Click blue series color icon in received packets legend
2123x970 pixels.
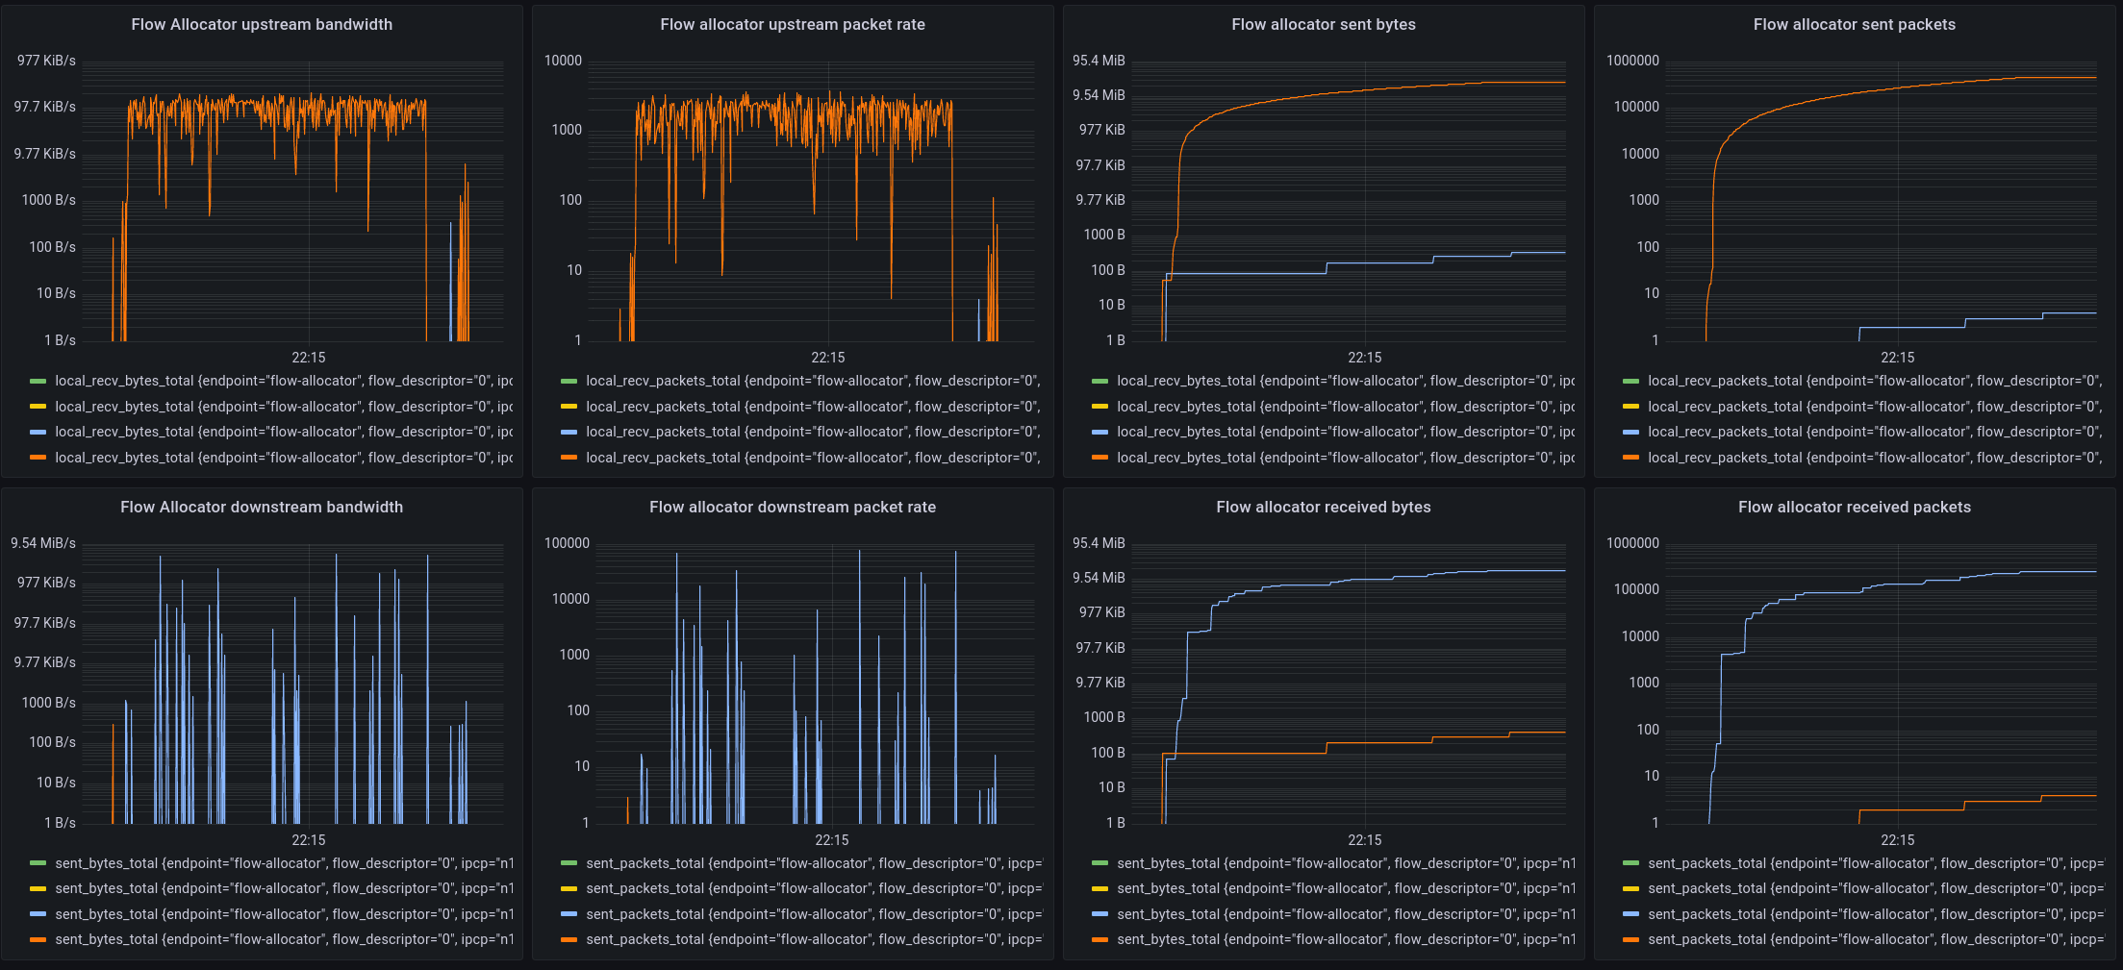(1631, 914)
